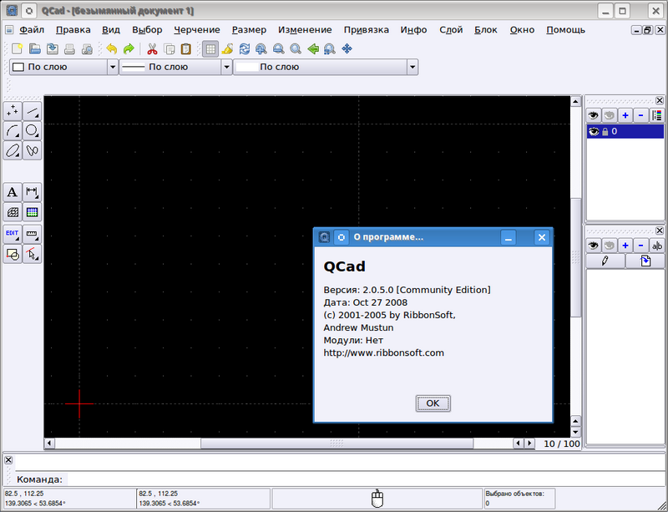
Task: Open the Привязка menu
Action: (x=367, y=30)
